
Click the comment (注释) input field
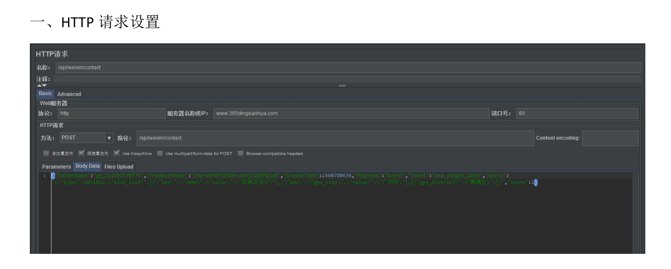[348, 79]
